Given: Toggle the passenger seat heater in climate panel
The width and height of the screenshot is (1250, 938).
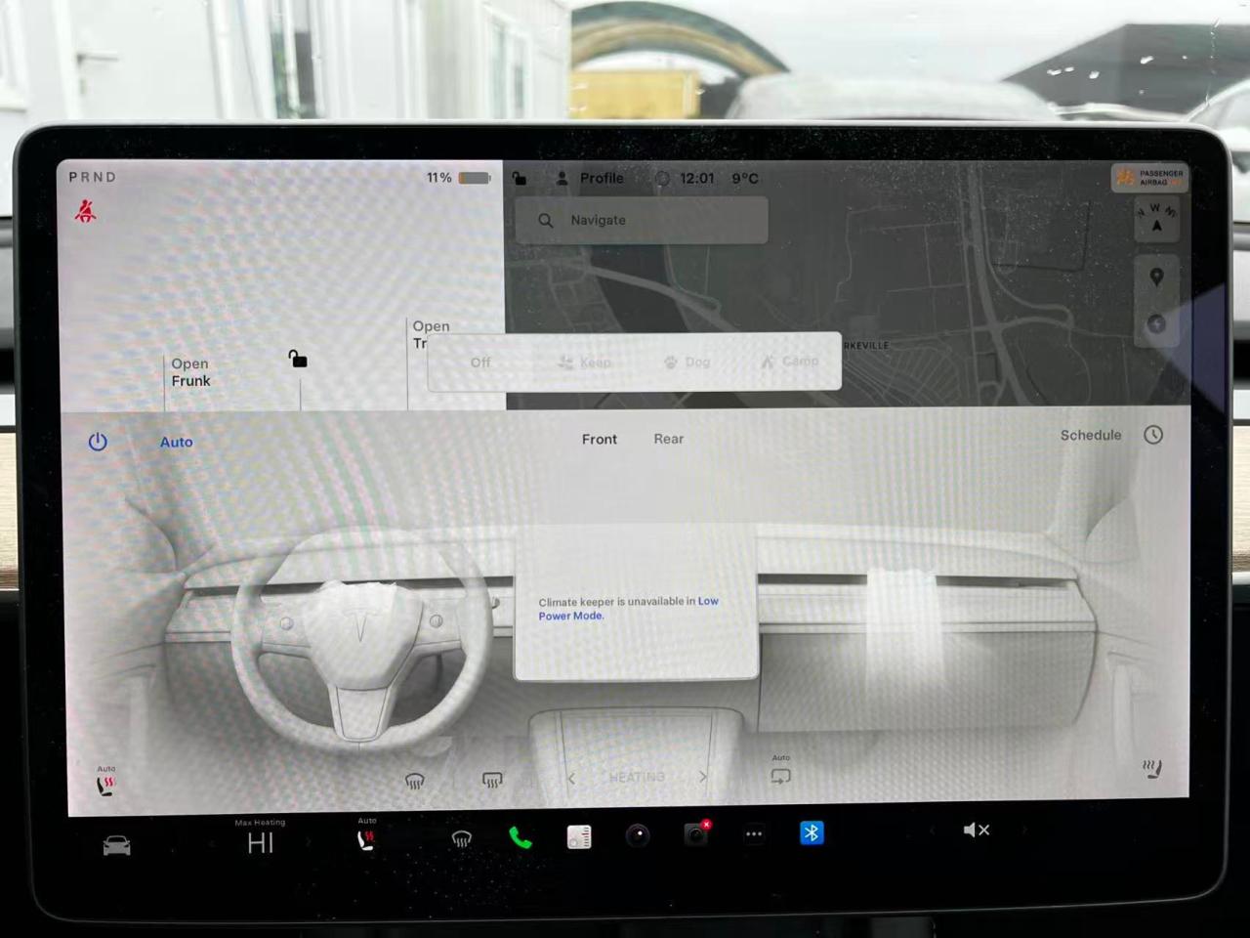Looking at the screenshot, I should pos(1152,770).
